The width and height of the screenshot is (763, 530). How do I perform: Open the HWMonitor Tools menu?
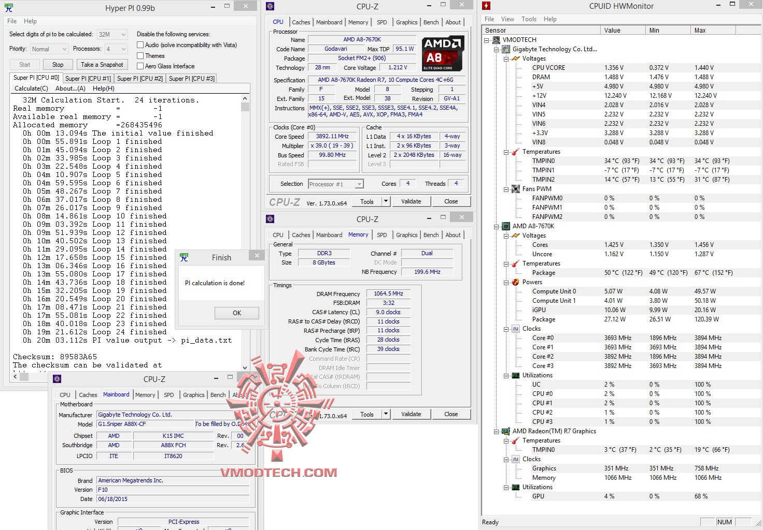(529, 19)
